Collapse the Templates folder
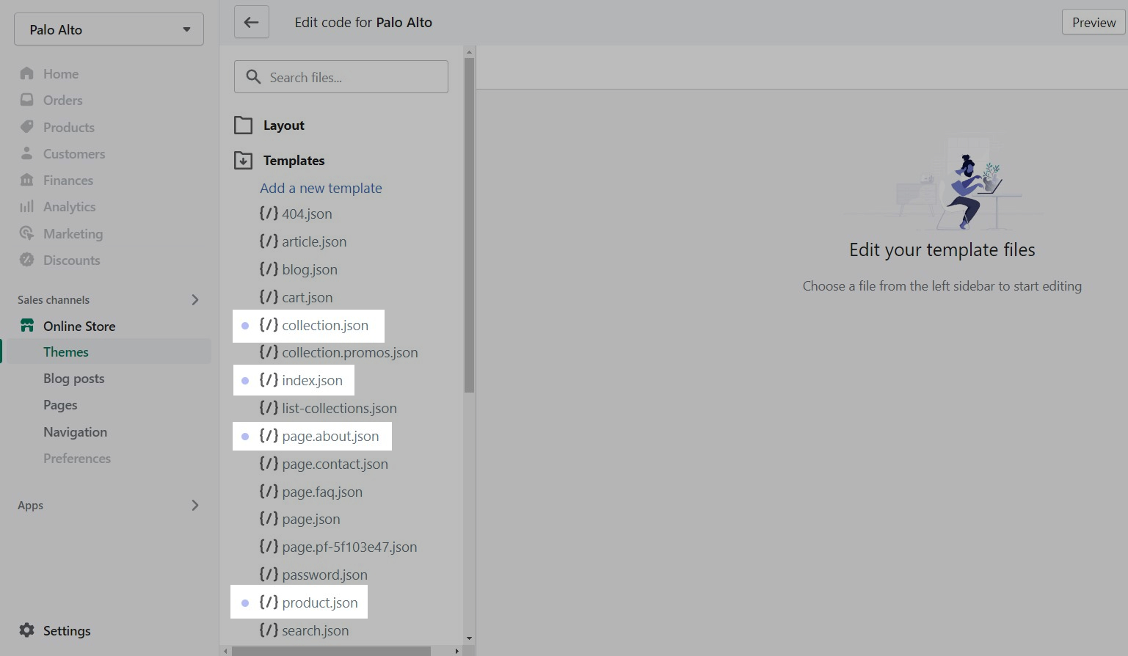The height and width of the screenshot is (656, 1128). pos(244,161)
